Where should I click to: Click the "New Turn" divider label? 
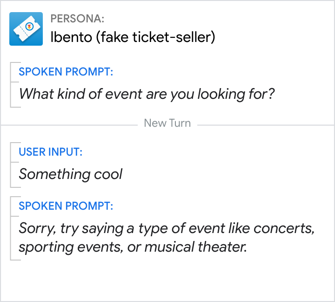[167, 124]
